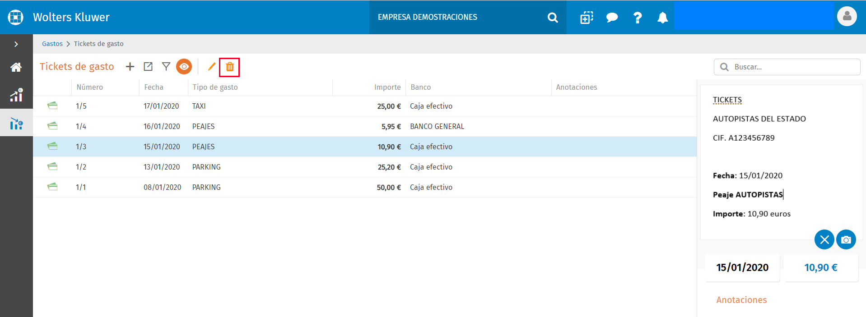866x317 pixels.
Task: Select ticket row 1/1
Action: pos(365,187)
